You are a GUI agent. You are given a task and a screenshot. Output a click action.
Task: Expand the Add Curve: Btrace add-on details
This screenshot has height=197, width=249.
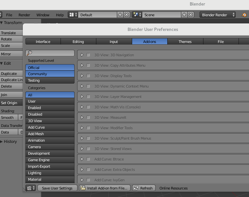click(x=82, y=159)
